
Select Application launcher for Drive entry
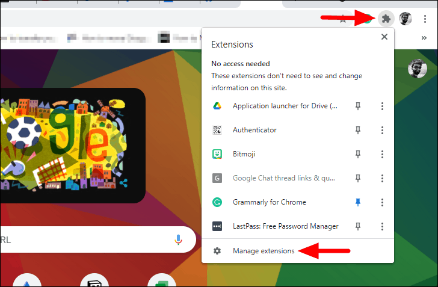point(285,106)
